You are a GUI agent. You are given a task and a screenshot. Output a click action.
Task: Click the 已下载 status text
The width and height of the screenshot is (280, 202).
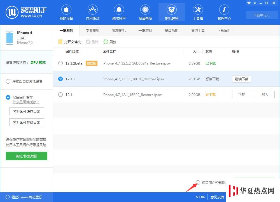211,63
